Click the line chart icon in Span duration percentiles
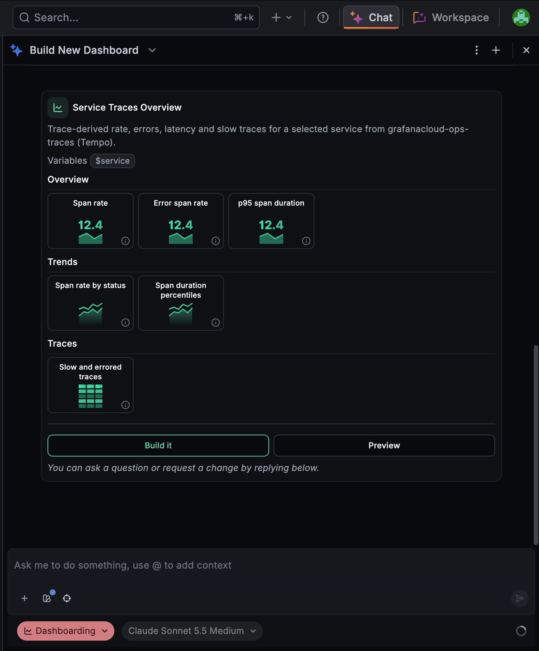Screen dimensions: 539x651 (181, 314)
